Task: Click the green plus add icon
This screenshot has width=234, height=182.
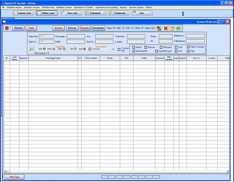Action: [x=178, y=28]
